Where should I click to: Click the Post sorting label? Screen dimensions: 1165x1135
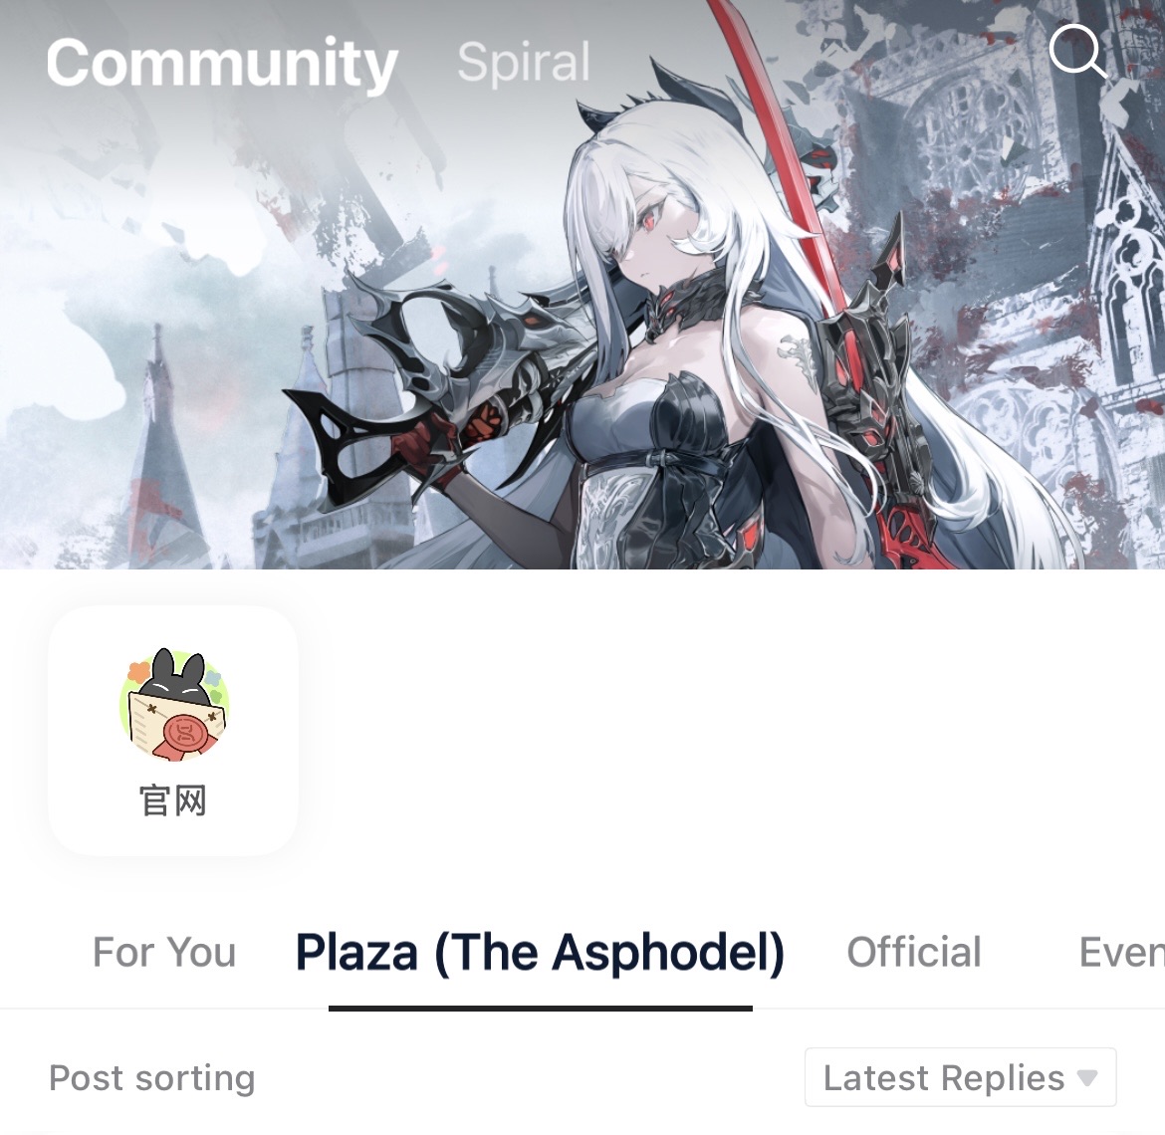[152, 1078]
